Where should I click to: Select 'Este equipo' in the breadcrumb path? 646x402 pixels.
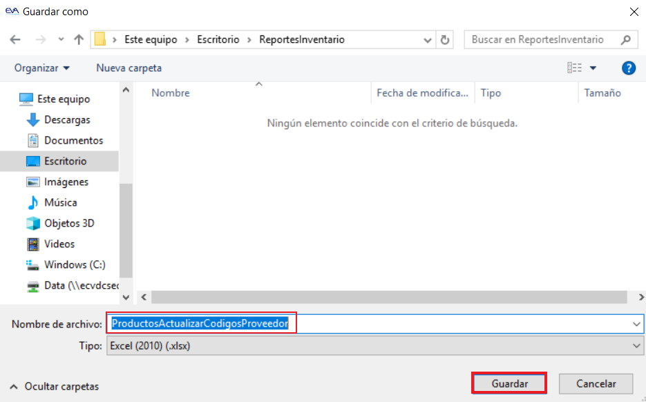coord(151,39)
